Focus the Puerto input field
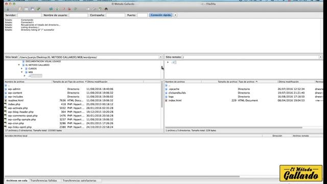 (x=142, y=15)
